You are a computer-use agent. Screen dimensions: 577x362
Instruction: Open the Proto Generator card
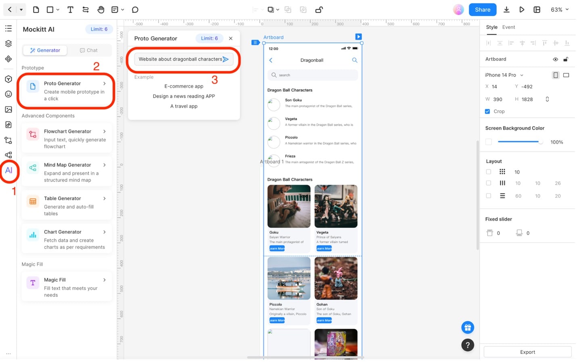click(67, 91)
